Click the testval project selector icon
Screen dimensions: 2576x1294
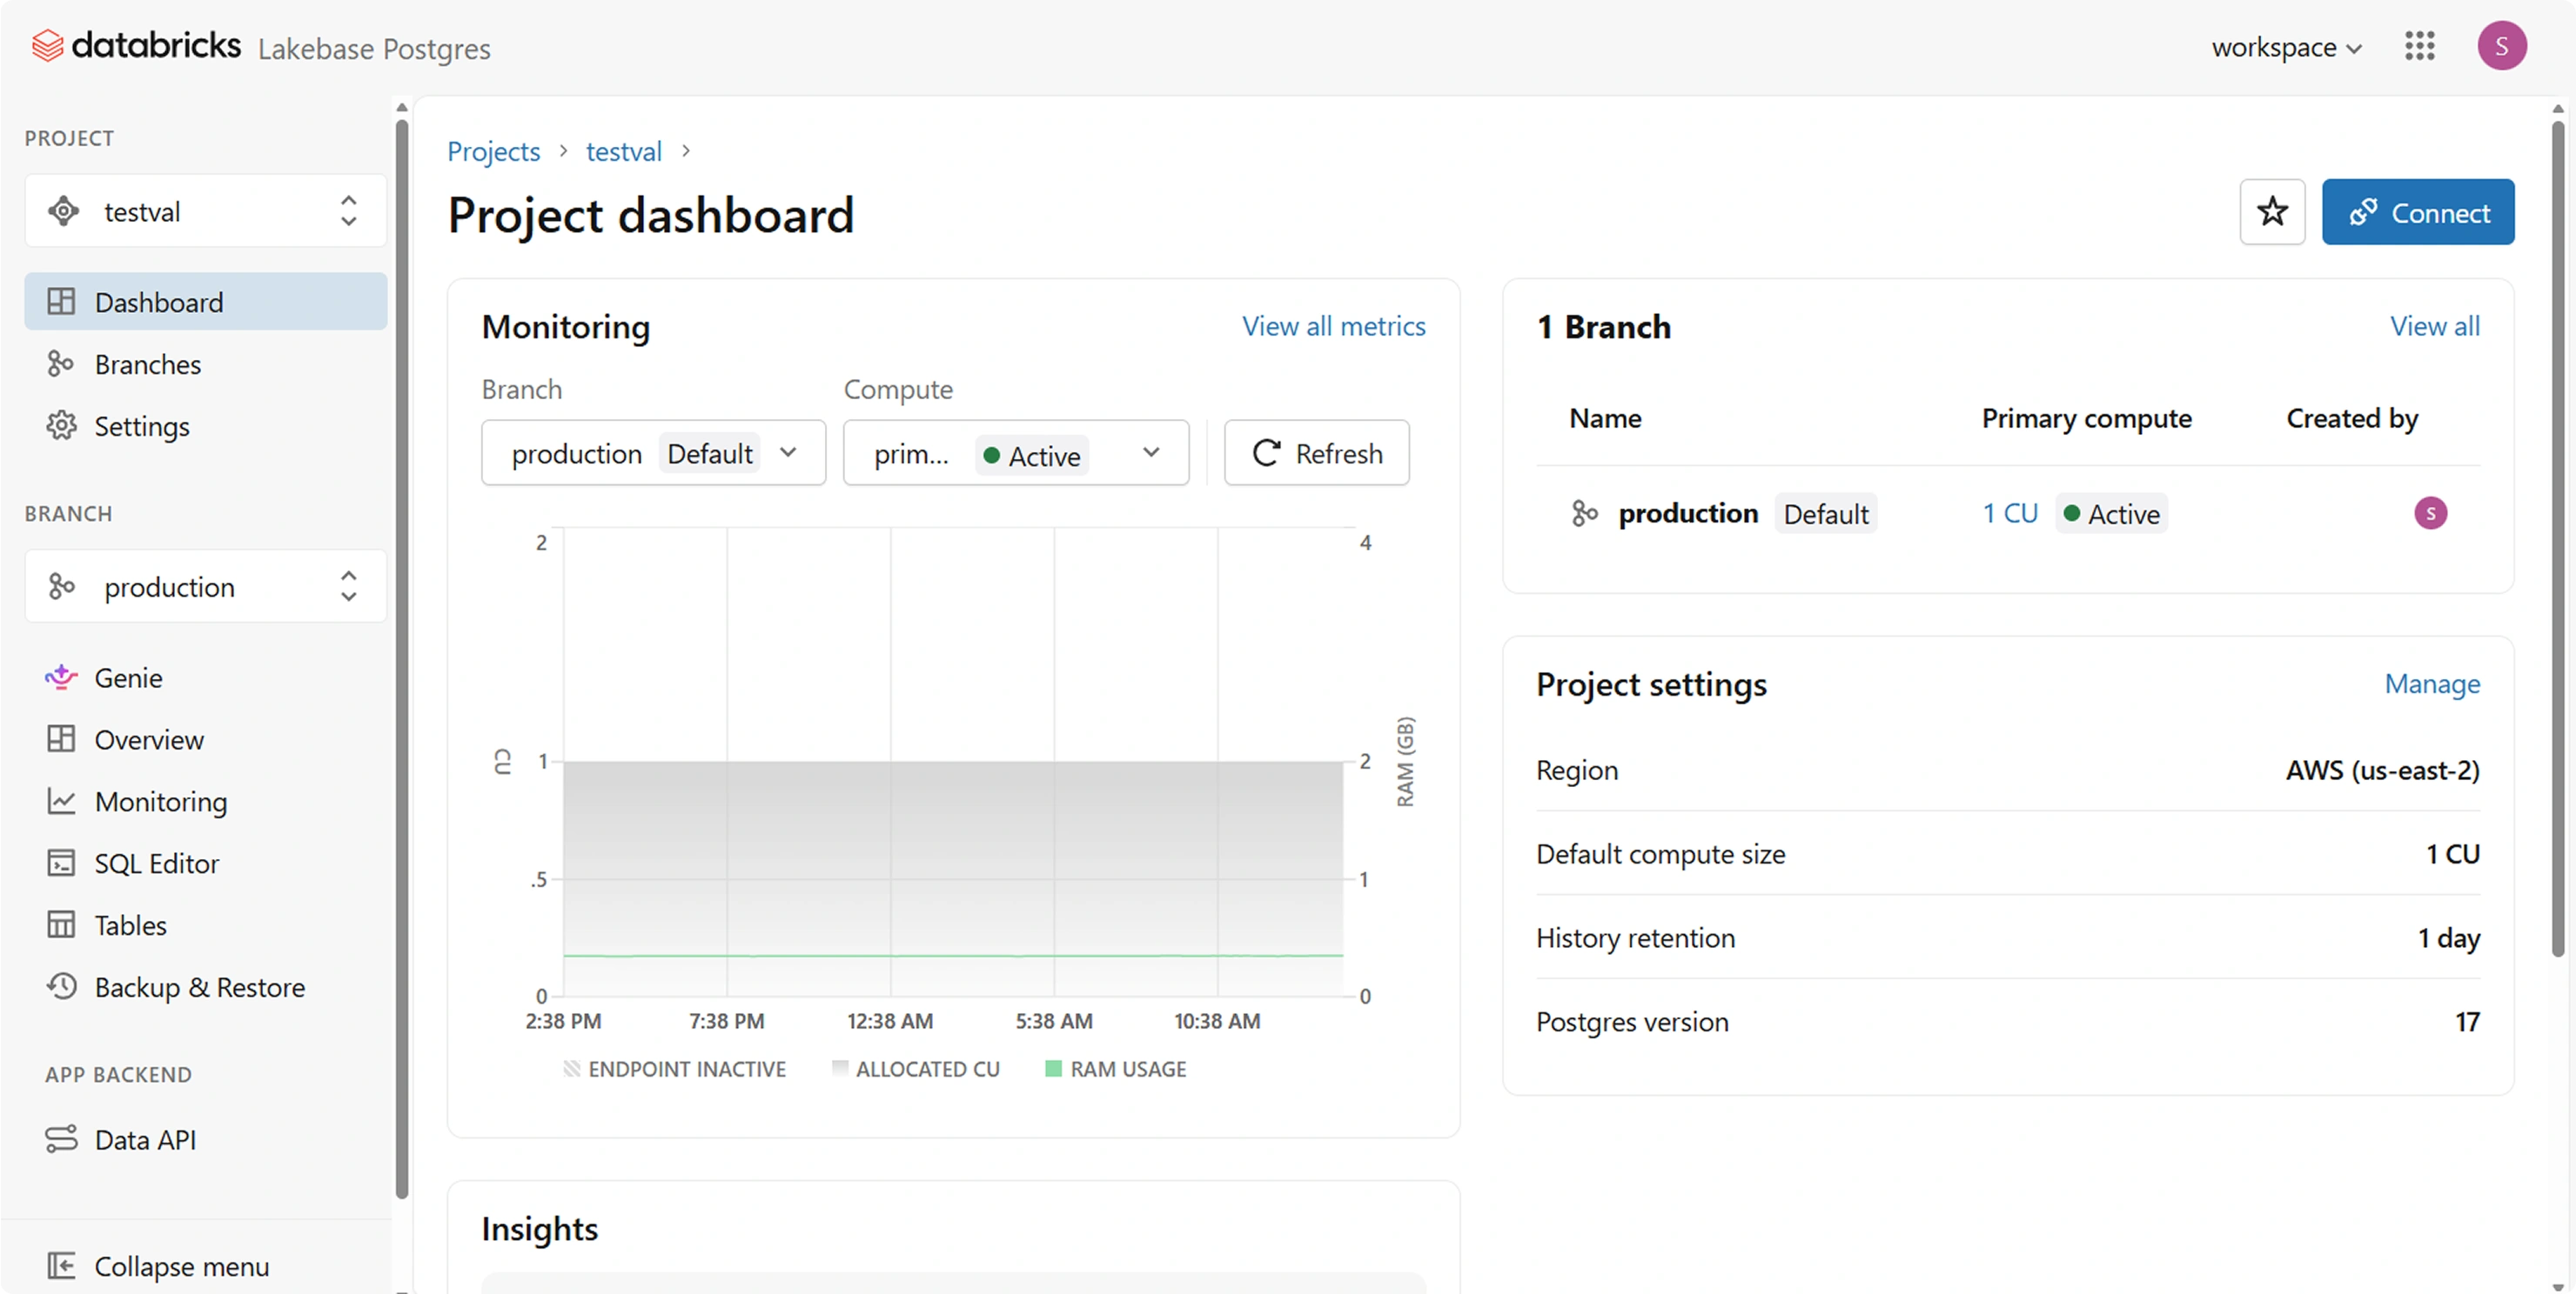(64, 212)
